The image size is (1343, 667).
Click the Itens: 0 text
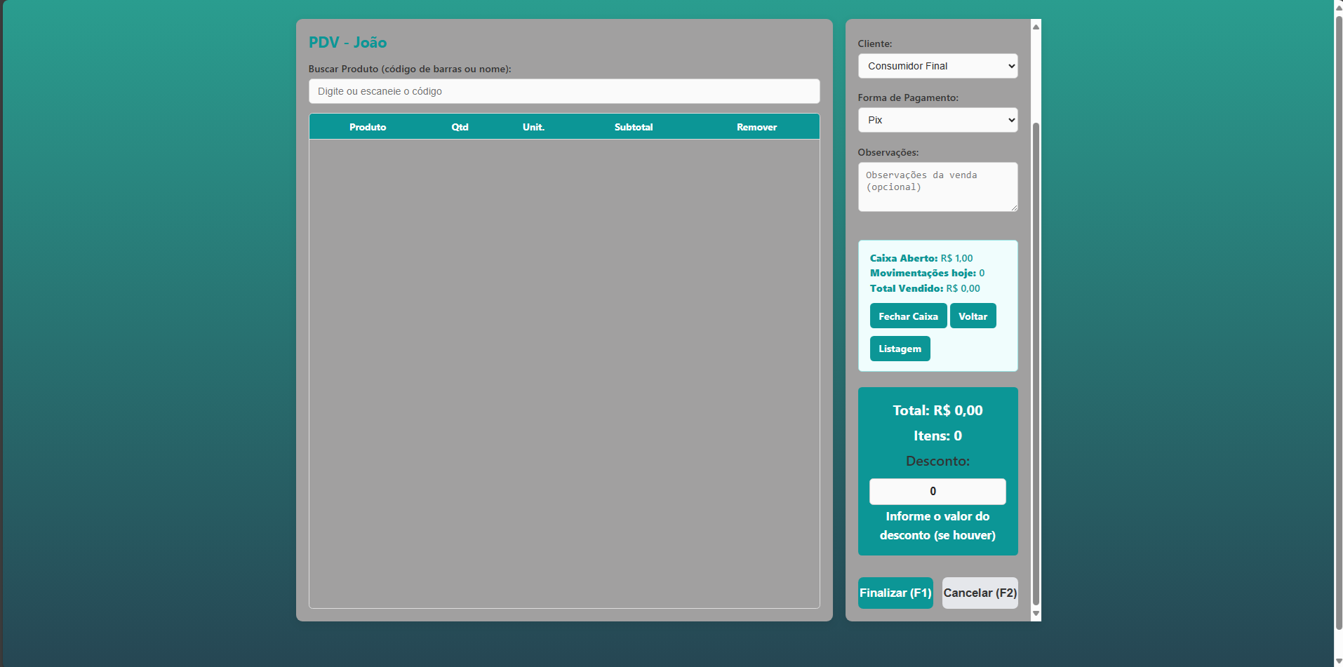pyautogui.click(x=937, y=436)
